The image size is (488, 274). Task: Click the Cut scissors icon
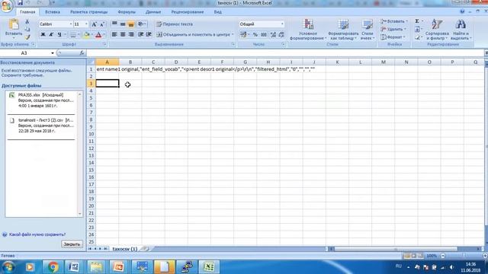(27, 22)
